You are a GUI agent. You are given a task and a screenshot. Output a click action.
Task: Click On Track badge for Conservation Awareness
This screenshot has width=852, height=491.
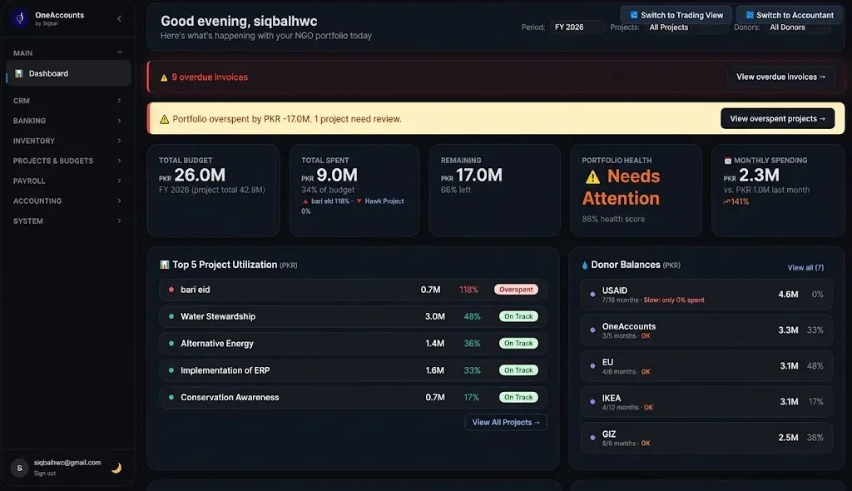[x=518, y=398]
